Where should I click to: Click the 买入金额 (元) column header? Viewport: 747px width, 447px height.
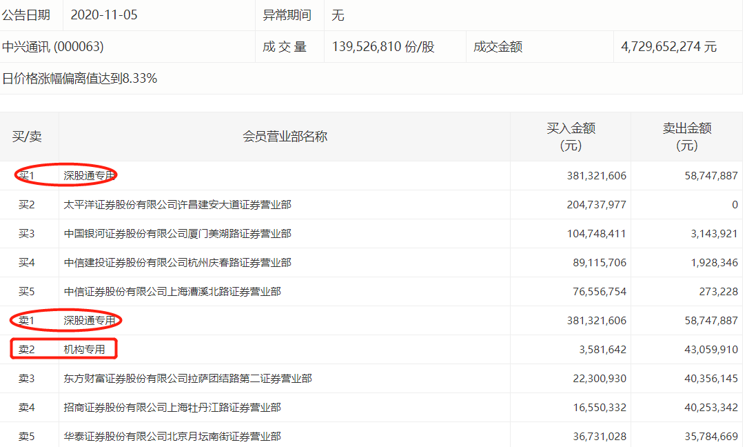tap(571, 137)
